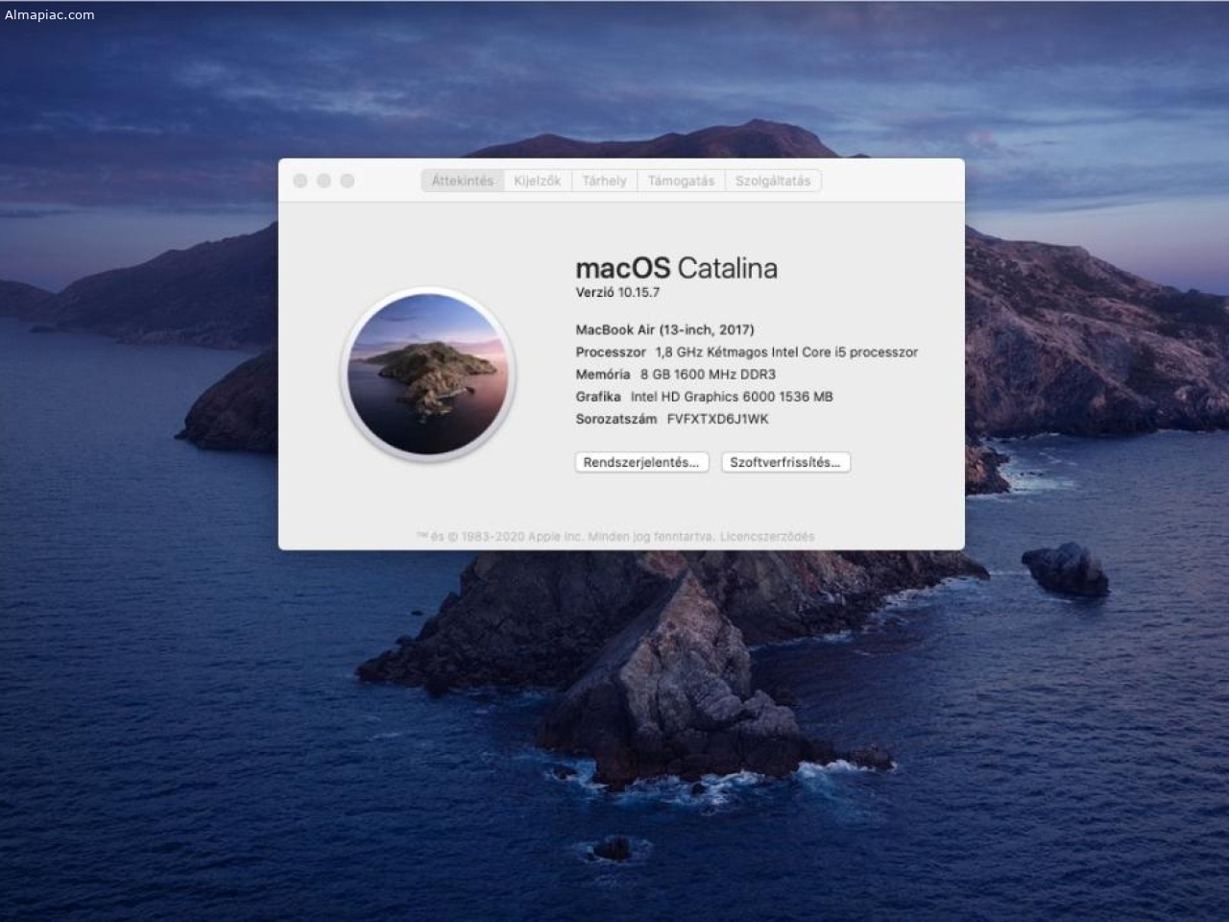Click the Almapiac.com watermark text
The width and height of the screenshot is (1229, 922).
coord(50,14)
